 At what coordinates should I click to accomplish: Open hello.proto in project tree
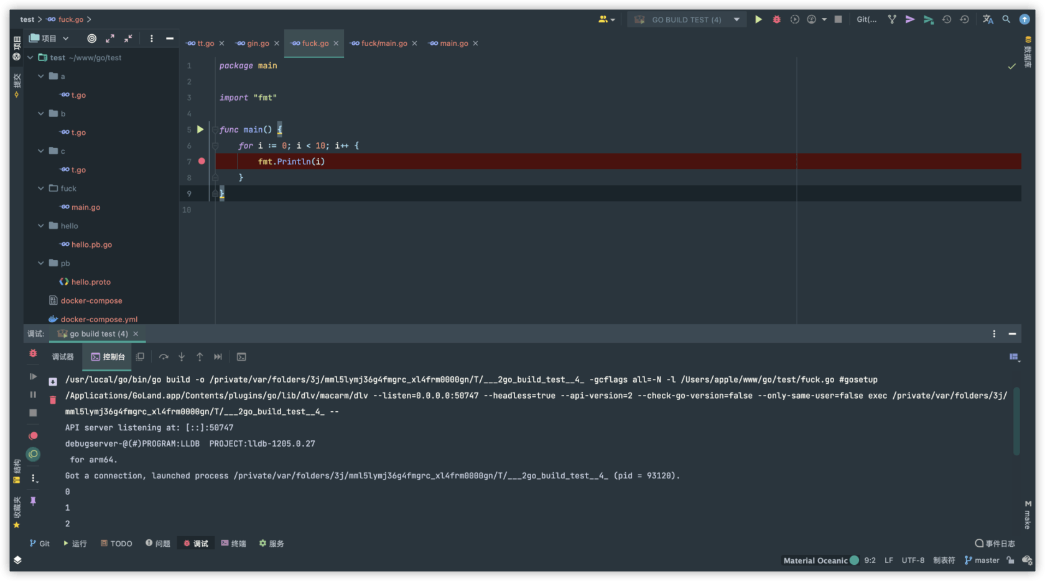pyautogui.click(x=91, y=282)
